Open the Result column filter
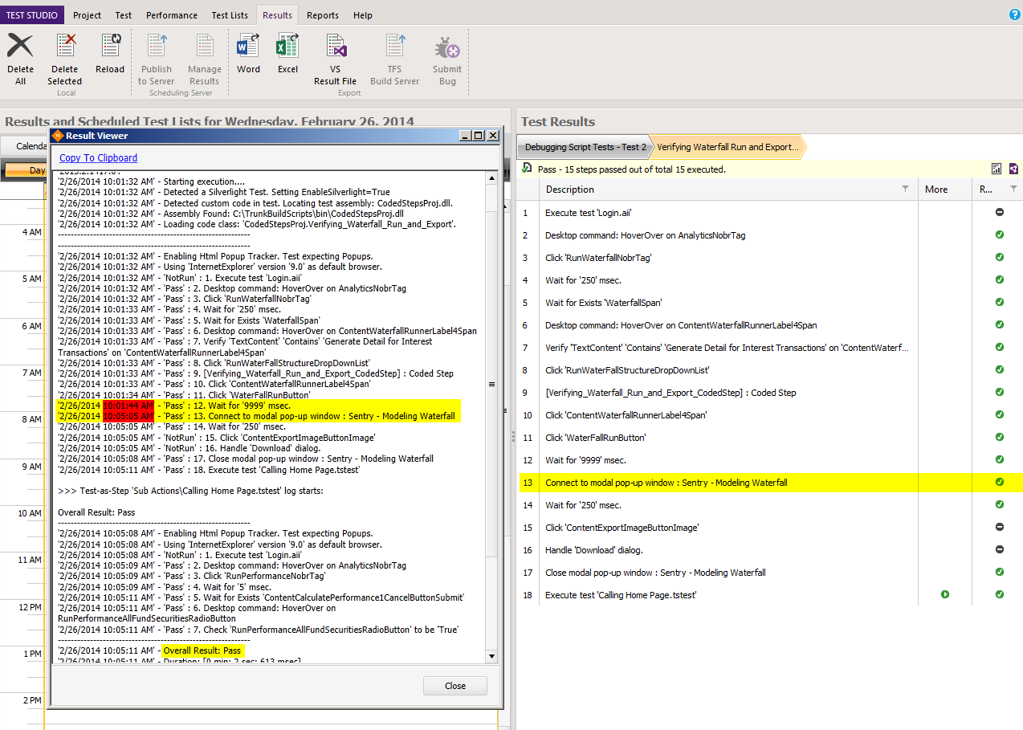This screenshot has width=1023, height=730. tap(1013, 189)
